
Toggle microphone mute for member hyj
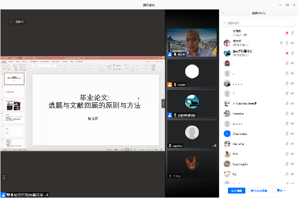point(287,174)
